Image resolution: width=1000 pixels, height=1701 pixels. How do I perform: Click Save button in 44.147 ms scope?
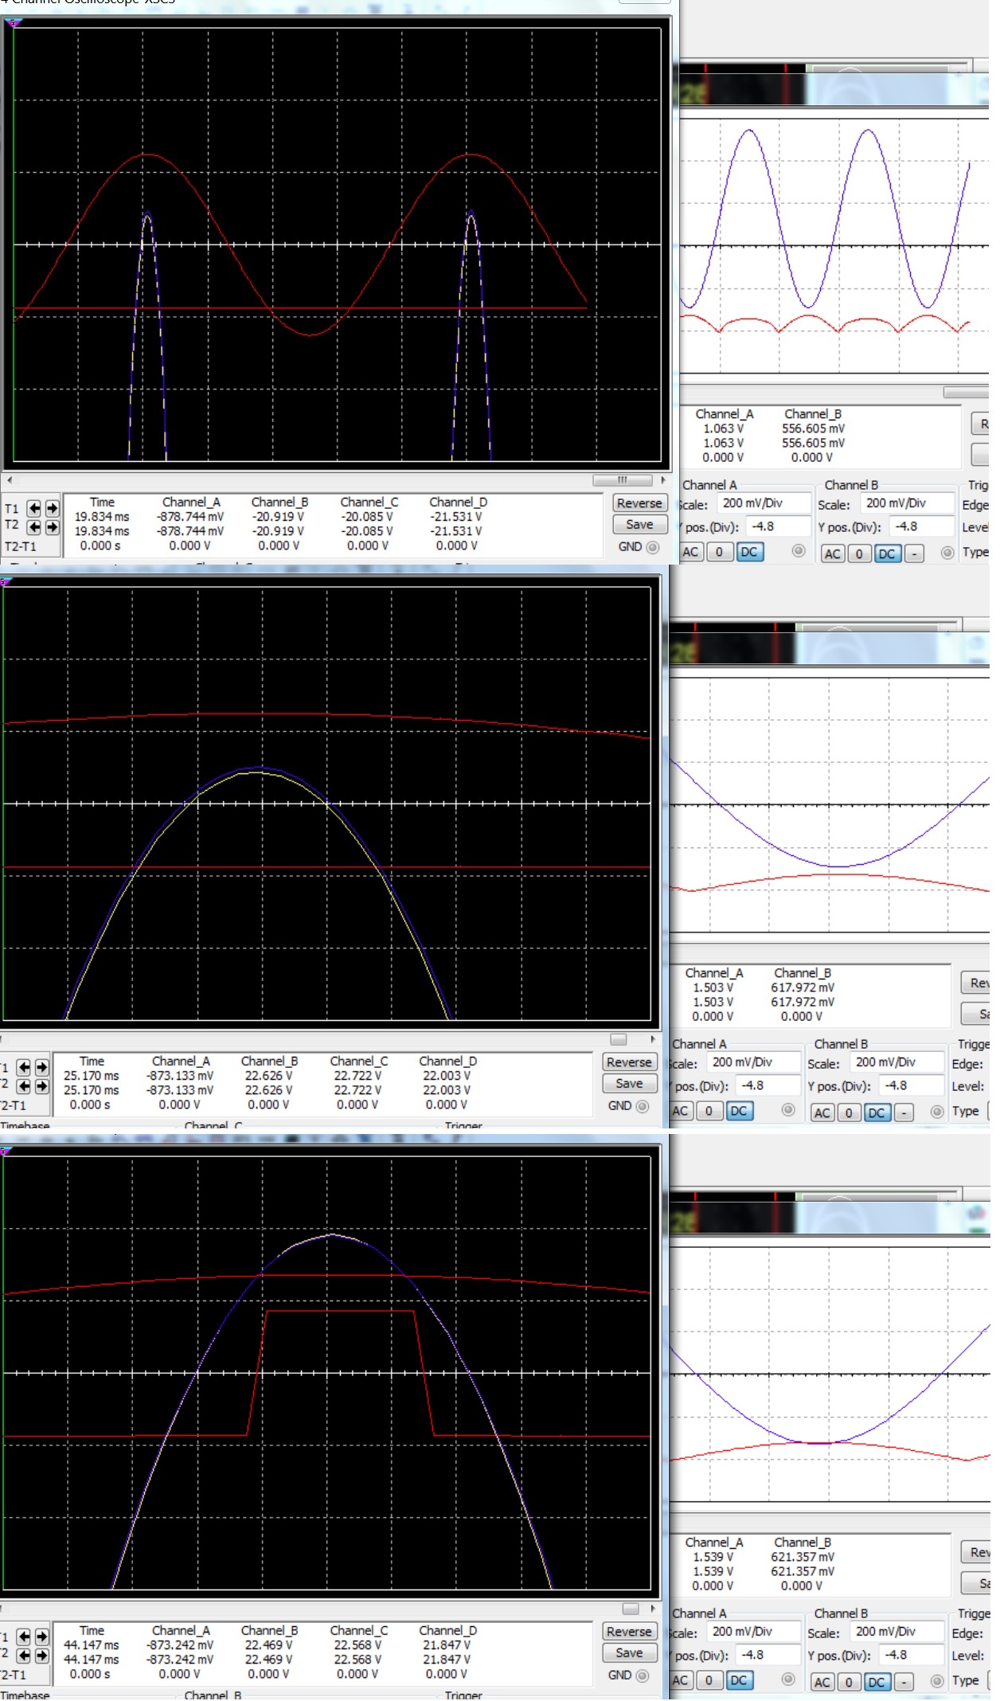coord(629,1653)
